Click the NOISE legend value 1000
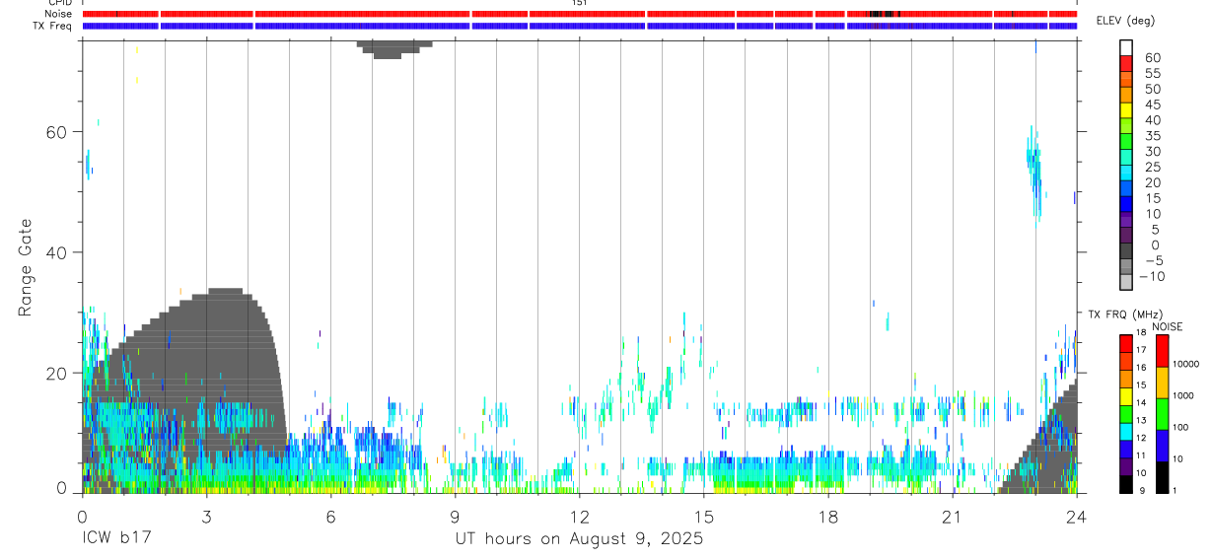This screenshot has height=559, width=1211. pos(1184,395)
